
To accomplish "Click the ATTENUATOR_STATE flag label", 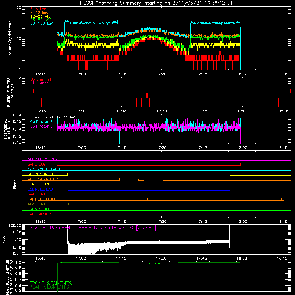I will coord(45,159).
